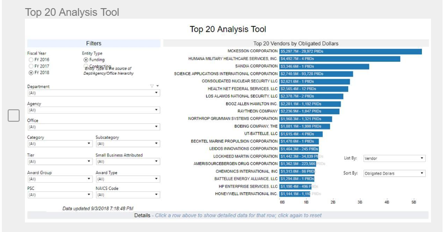Click the Raytheon Company vendor bar
Image resolution: width=443 pixels, height=232 pixels.
point(309,111)
